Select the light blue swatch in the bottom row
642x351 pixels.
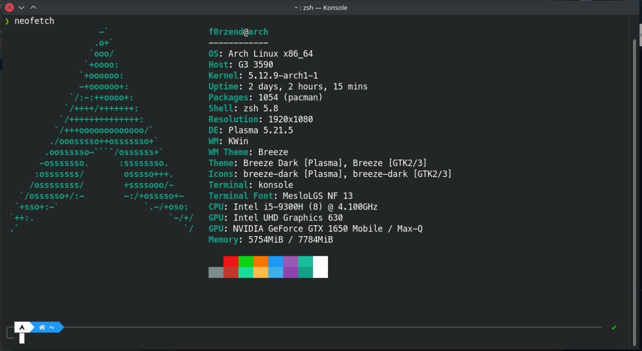[276, 272]
